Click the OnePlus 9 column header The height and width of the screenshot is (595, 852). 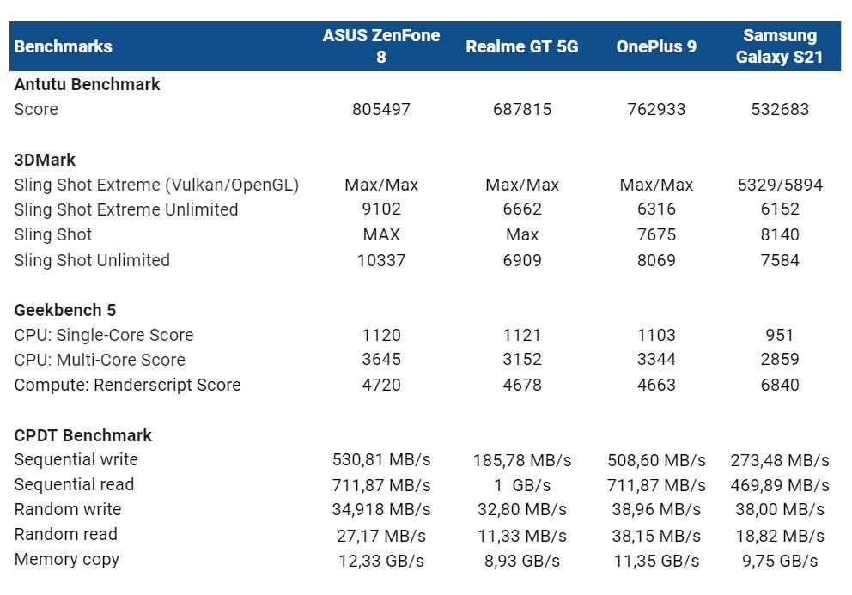point(656,46)
